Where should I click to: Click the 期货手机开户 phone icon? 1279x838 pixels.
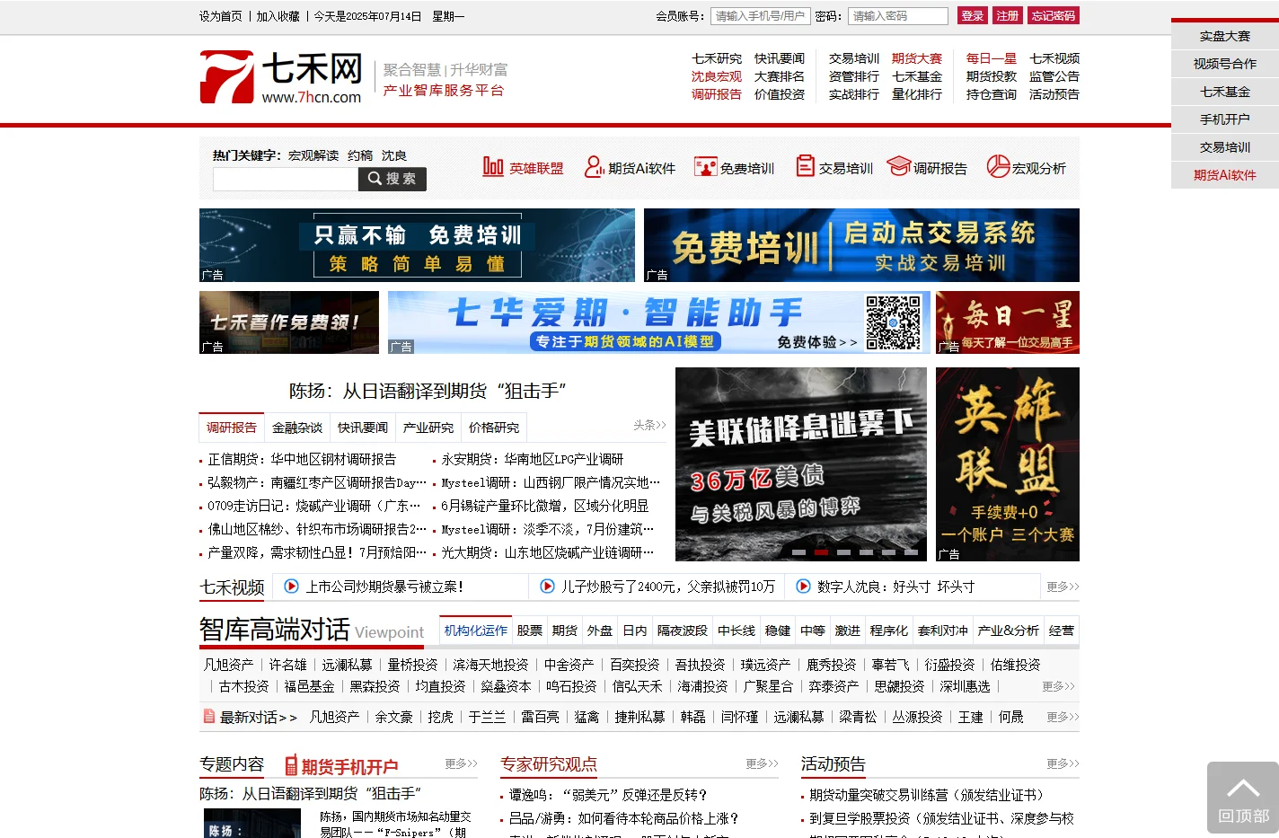[x=291, y=766]
